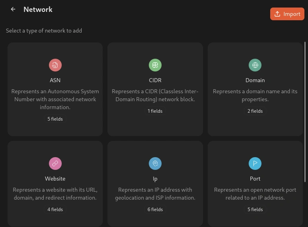Click the Website "4 fields" badge
Viewport: 308px width, 227px height.
click(55, 210)
